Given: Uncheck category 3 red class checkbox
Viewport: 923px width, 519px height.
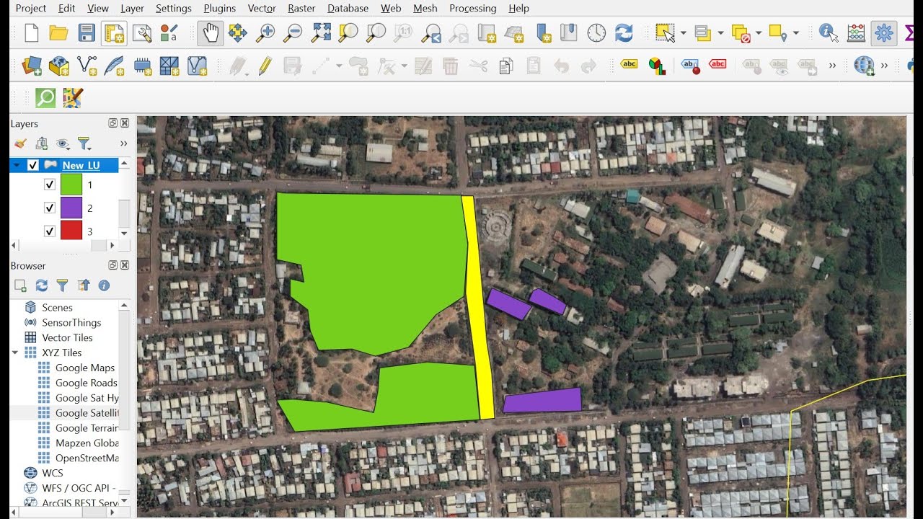Looking at the screenshot, I should pos(49,231).
